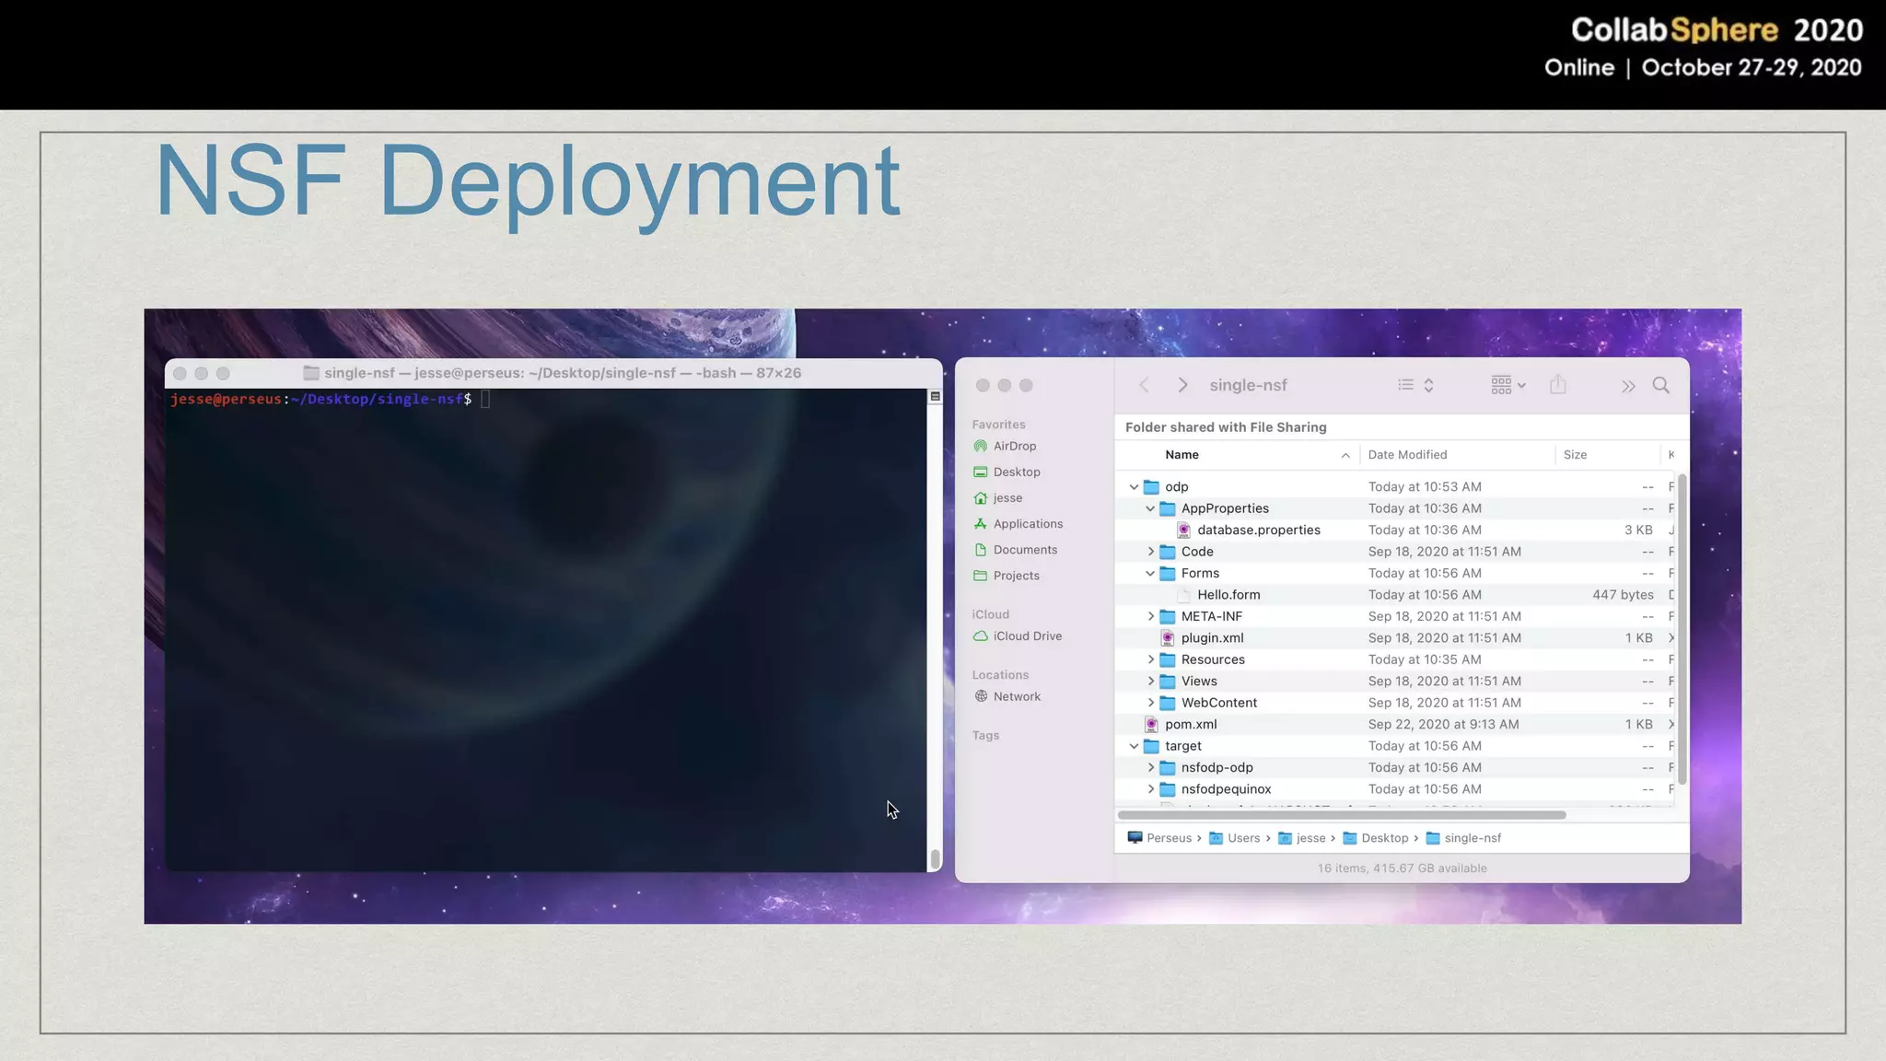This screenshot has width=1886, height=1061.
Task: Click the Finder search magnifier icon
Action: tap(1661, 385)
